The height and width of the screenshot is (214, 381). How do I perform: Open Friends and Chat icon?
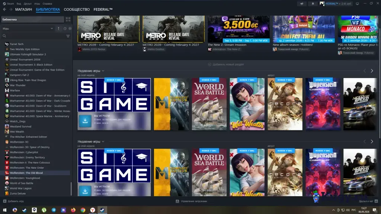(376, 201)
